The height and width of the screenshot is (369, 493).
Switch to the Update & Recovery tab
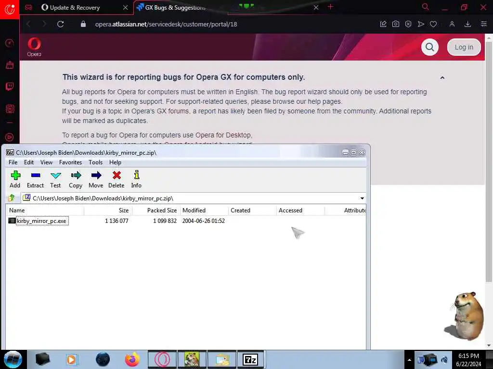tap(75, 8)
